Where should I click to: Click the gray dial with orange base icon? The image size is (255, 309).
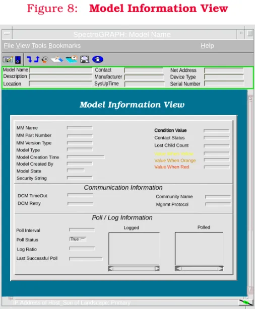[x=45, y=59]
